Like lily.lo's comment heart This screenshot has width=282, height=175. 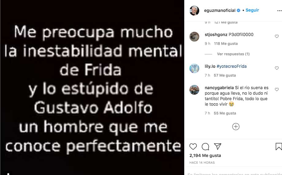277,68
